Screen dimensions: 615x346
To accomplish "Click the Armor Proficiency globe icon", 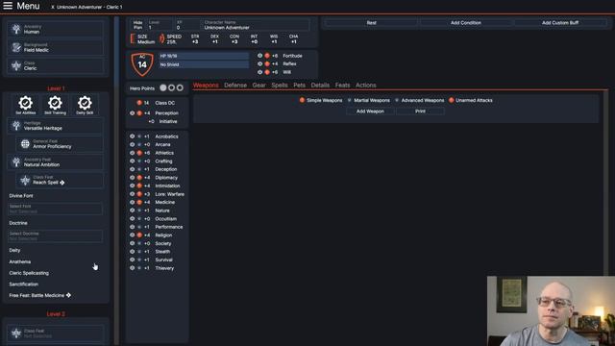I will point(25,144).
